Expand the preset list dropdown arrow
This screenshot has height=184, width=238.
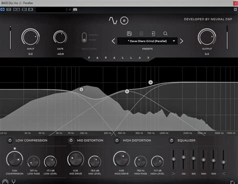click(x=174, y=41)
